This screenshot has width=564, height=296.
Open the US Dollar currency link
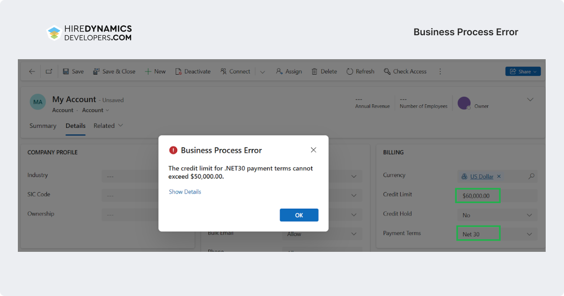point(482,176)
